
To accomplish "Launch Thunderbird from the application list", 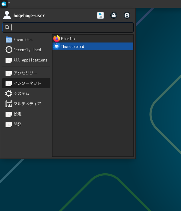I will (93, 46).
